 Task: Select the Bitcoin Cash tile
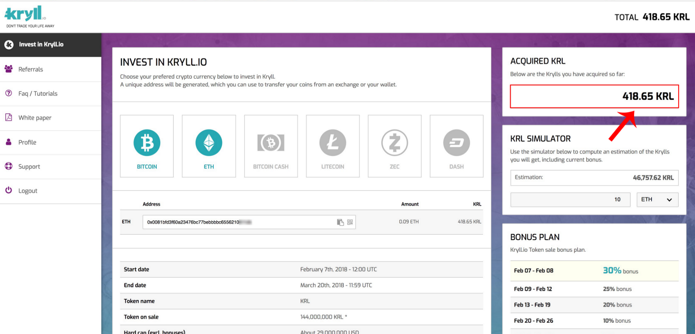point(271,146)
